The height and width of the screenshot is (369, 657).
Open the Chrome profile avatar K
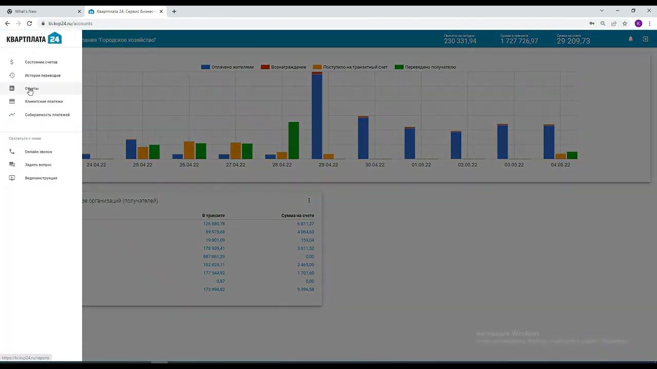pos(639,24)
